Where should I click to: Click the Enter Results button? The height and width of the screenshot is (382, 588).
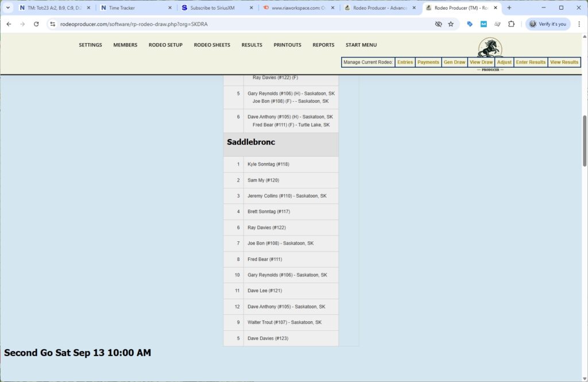531,62
